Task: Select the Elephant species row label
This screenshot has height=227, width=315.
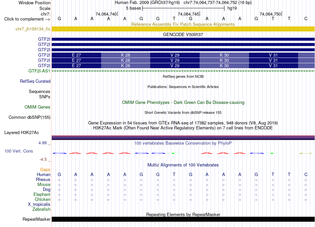Action: pyautogui.click(x=42, y=194)
